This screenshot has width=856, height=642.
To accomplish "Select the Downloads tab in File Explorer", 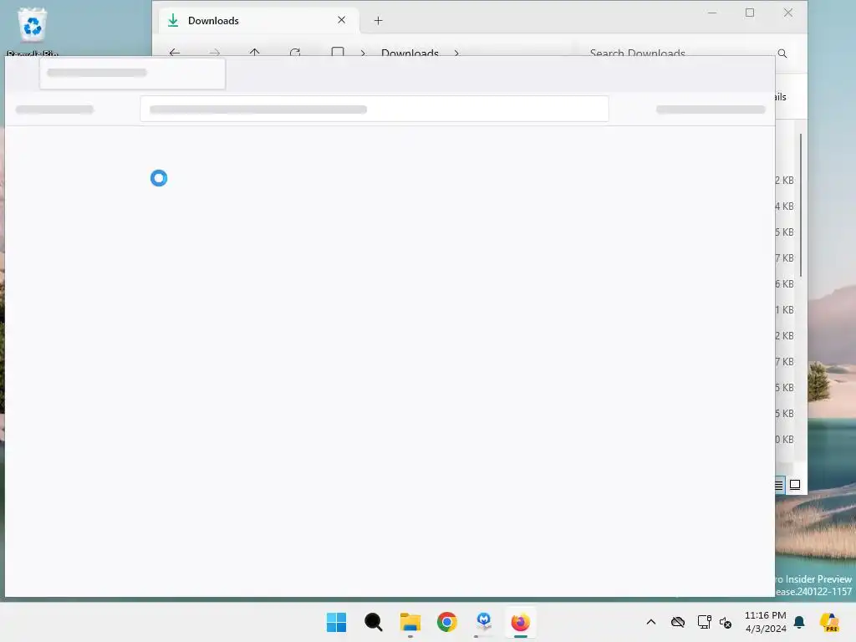I will tap(259, 21).
